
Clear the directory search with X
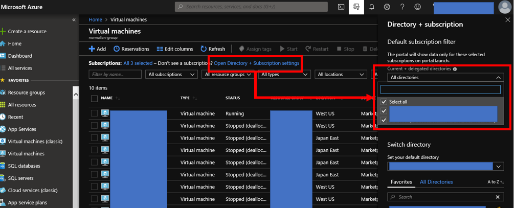pos(498,197)
